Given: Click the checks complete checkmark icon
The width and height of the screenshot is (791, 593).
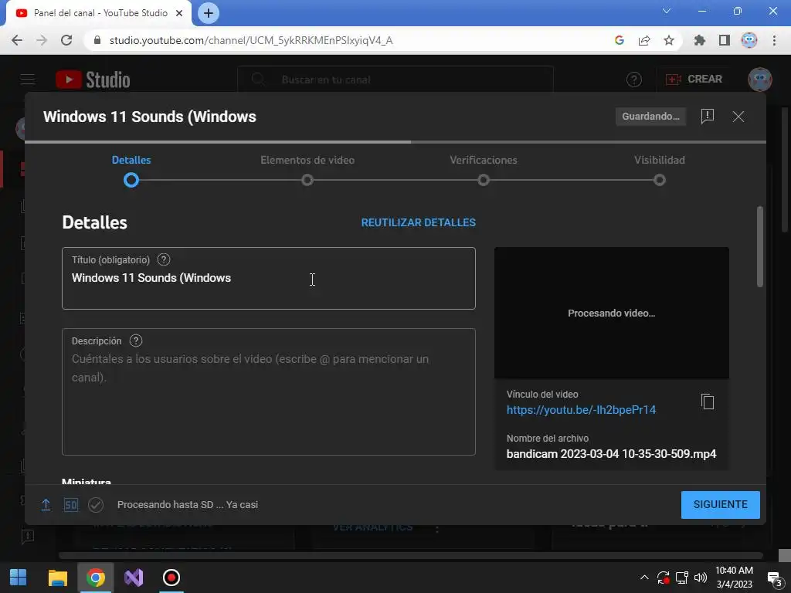Looking at the screenshot, I should point(96,505).
